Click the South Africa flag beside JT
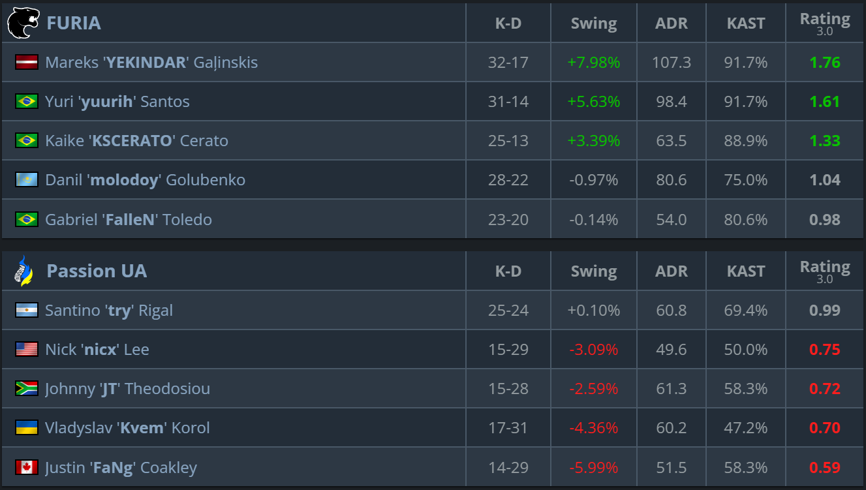The image size is (866, 490). [x=27, y=388]
